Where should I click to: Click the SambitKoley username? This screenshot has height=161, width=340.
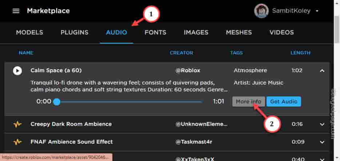pyautogui.click(x=291, y=11)
